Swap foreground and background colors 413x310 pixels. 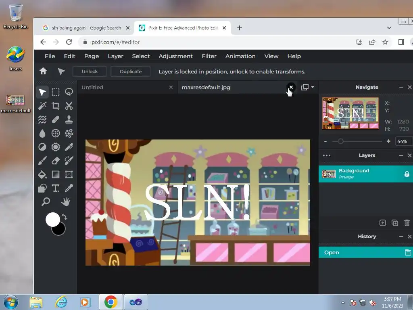click(65, 217)
